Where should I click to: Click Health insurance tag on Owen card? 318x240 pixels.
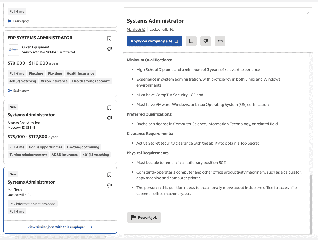pos(80,74)
